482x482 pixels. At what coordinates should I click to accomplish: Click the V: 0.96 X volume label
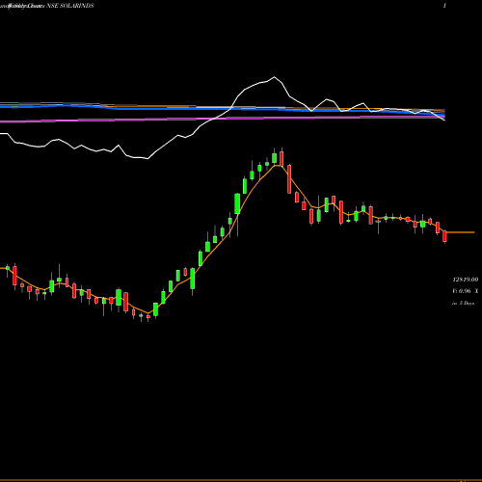[x=466, y=291]
